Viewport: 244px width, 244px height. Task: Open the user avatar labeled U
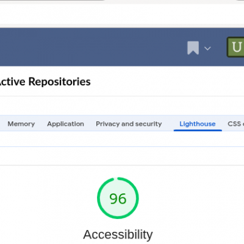(235, 47)
